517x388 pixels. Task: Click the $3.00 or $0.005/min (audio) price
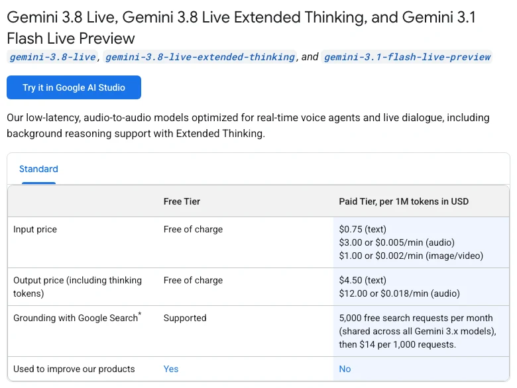pos(396,242)
